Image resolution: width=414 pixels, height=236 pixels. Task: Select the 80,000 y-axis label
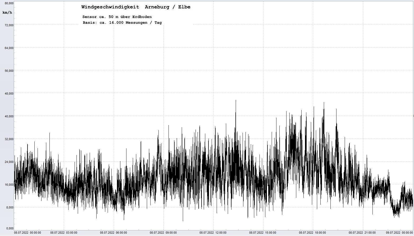pyautogui.click(x=9, y=3)
